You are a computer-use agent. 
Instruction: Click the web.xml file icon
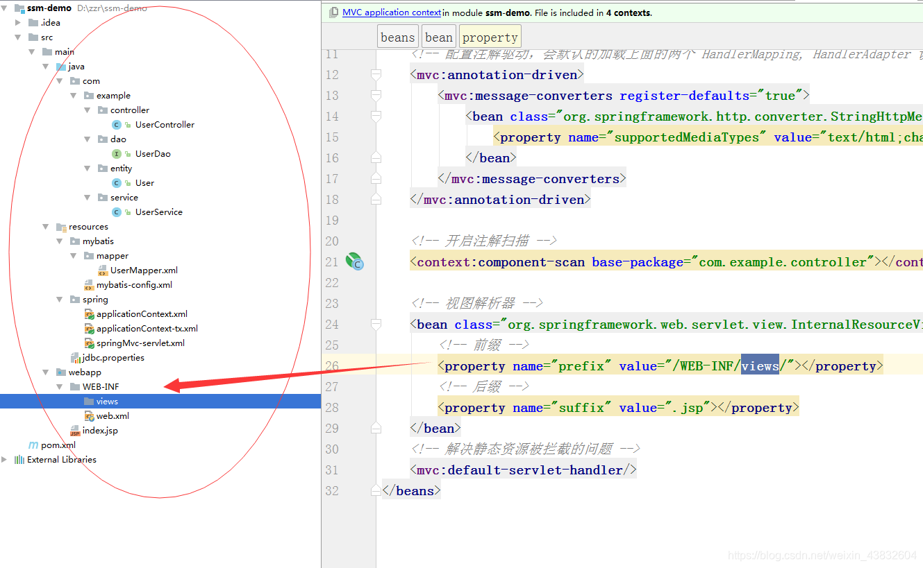click(x=89, y=416)
